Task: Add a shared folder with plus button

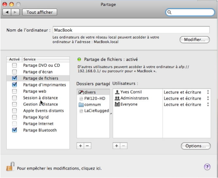Action: pos(80,146)
